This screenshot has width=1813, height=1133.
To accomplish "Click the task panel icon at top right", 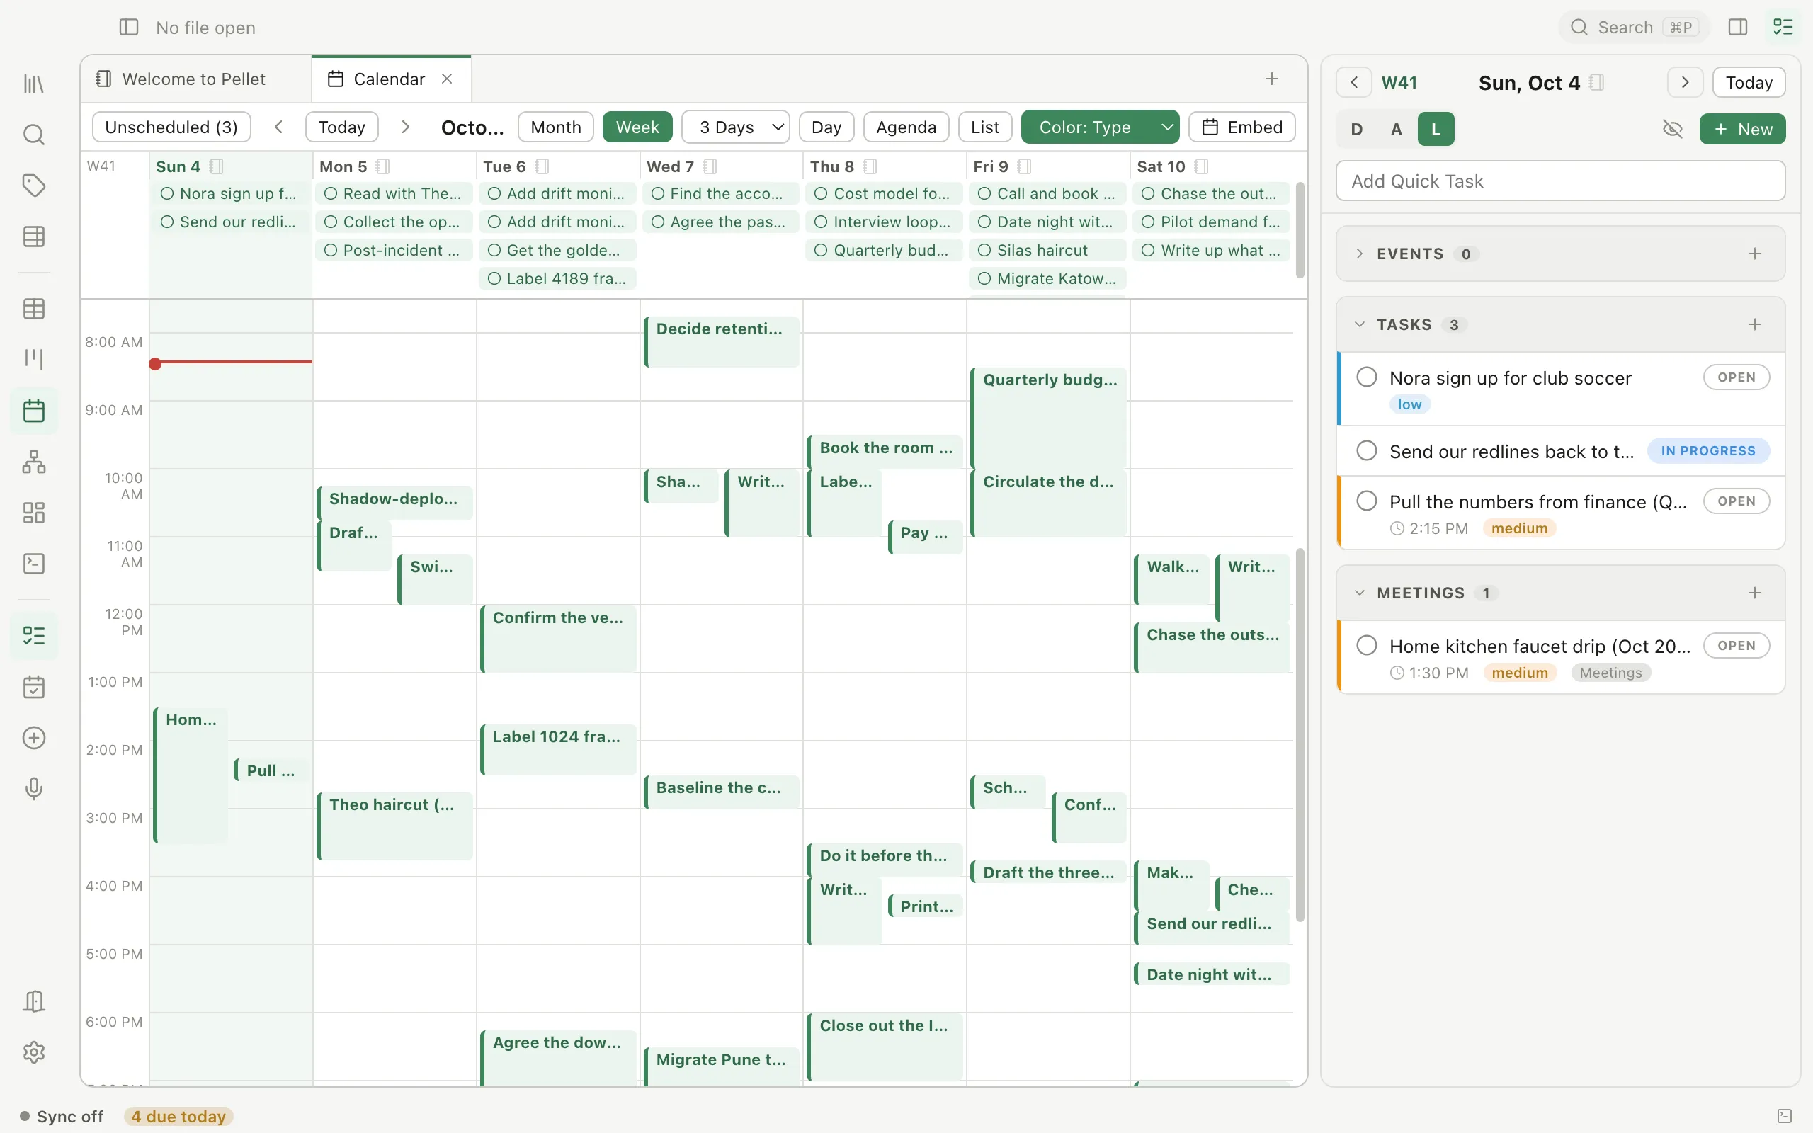I will pyautogui.click(x=1783, y=28).
